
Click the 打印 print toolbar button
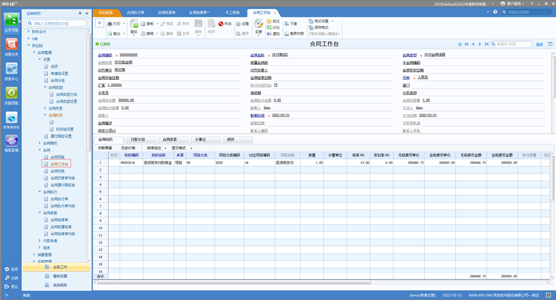[114, 24]
